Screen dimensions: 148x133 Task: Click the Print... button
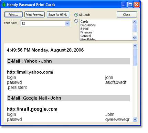pyautogui.click(x=13, y=14)
